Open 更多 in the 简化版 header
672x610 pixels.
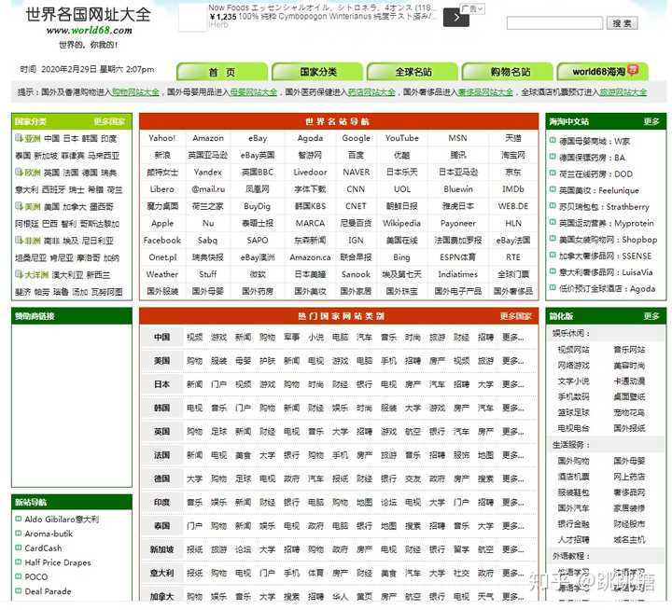(x=651, y=316)
